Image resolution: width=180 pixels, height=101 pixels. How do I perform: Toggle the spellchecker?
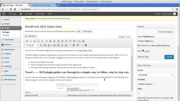pos(74,41)
